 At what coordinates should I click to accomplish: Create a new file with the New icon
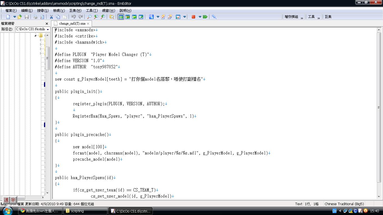coord(8,17)
